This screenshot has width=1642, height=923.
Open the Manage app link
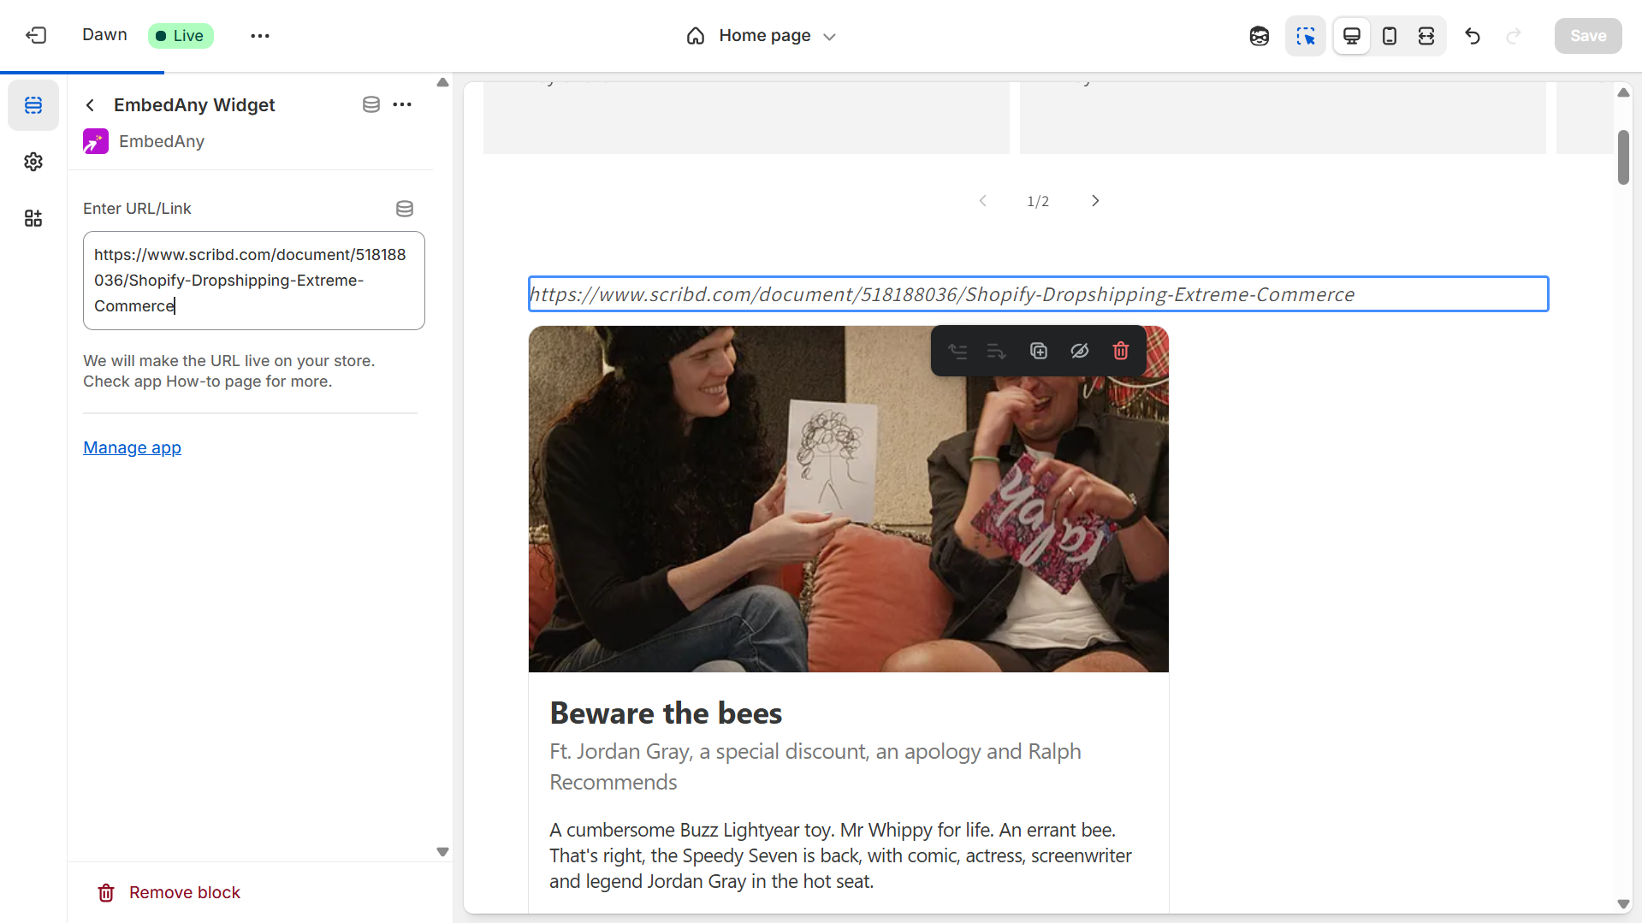click(x=132, y=447)
